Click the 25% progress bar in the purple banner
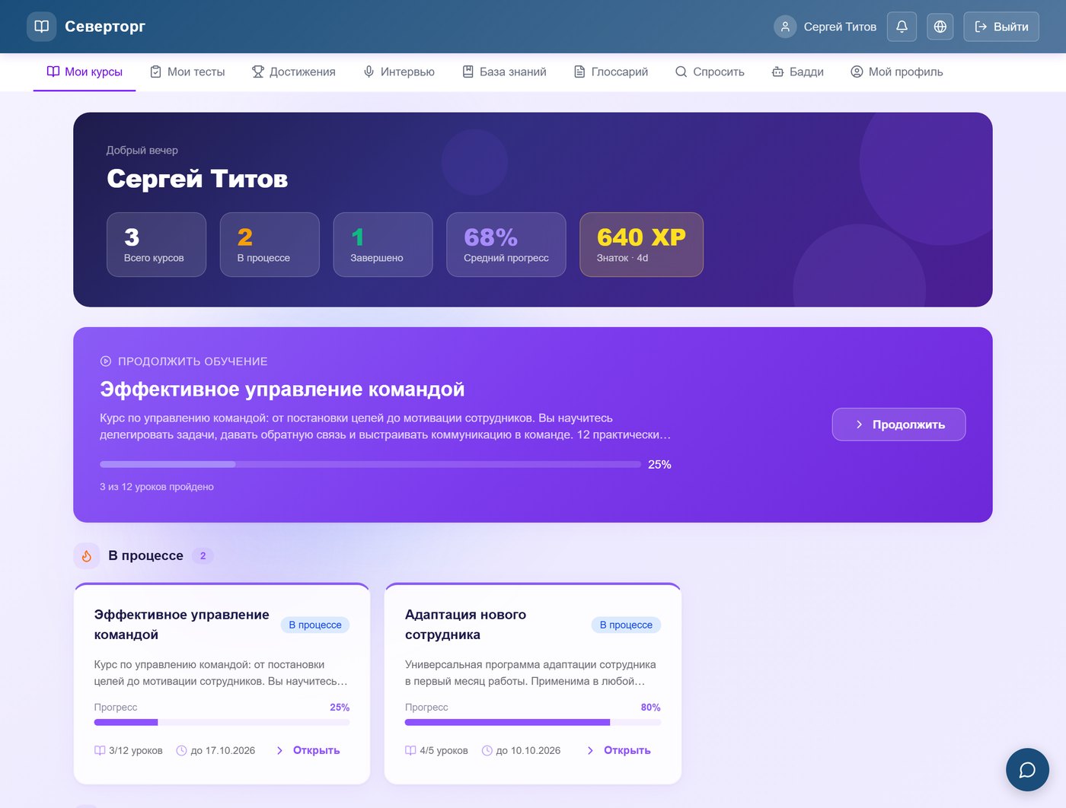Image resolution: width=1066 pixels, height=808 pixels. [370, 464]
